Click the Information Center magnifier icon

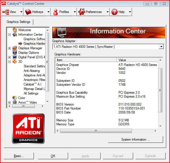15,35
